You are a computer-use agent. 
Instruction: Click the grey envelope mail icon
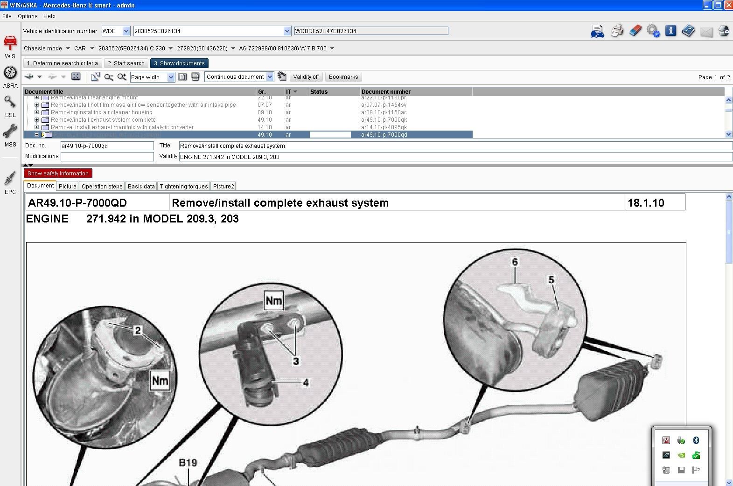[x=706, y=32]
